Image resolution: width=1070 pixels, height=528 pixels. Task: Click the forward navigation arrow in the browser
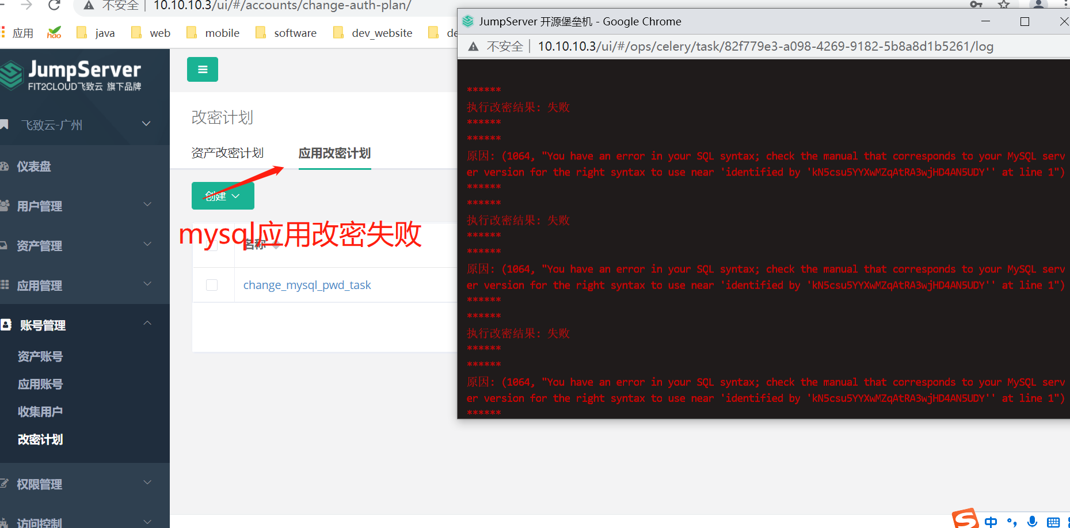coord(26,6)
